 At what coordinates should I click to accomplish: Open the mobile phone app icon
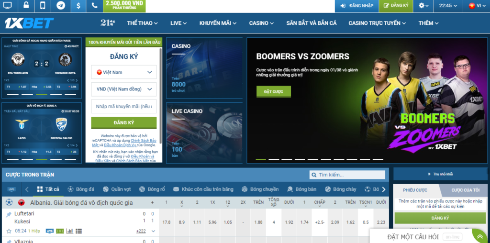click(x=43, y=5)
